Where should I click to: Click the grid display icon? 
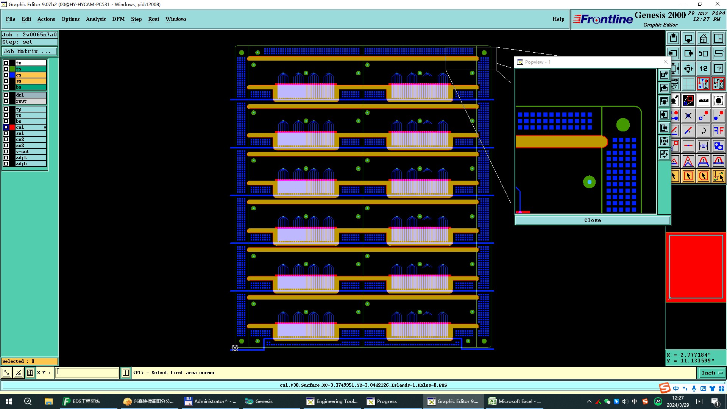(x=688, y=84)
